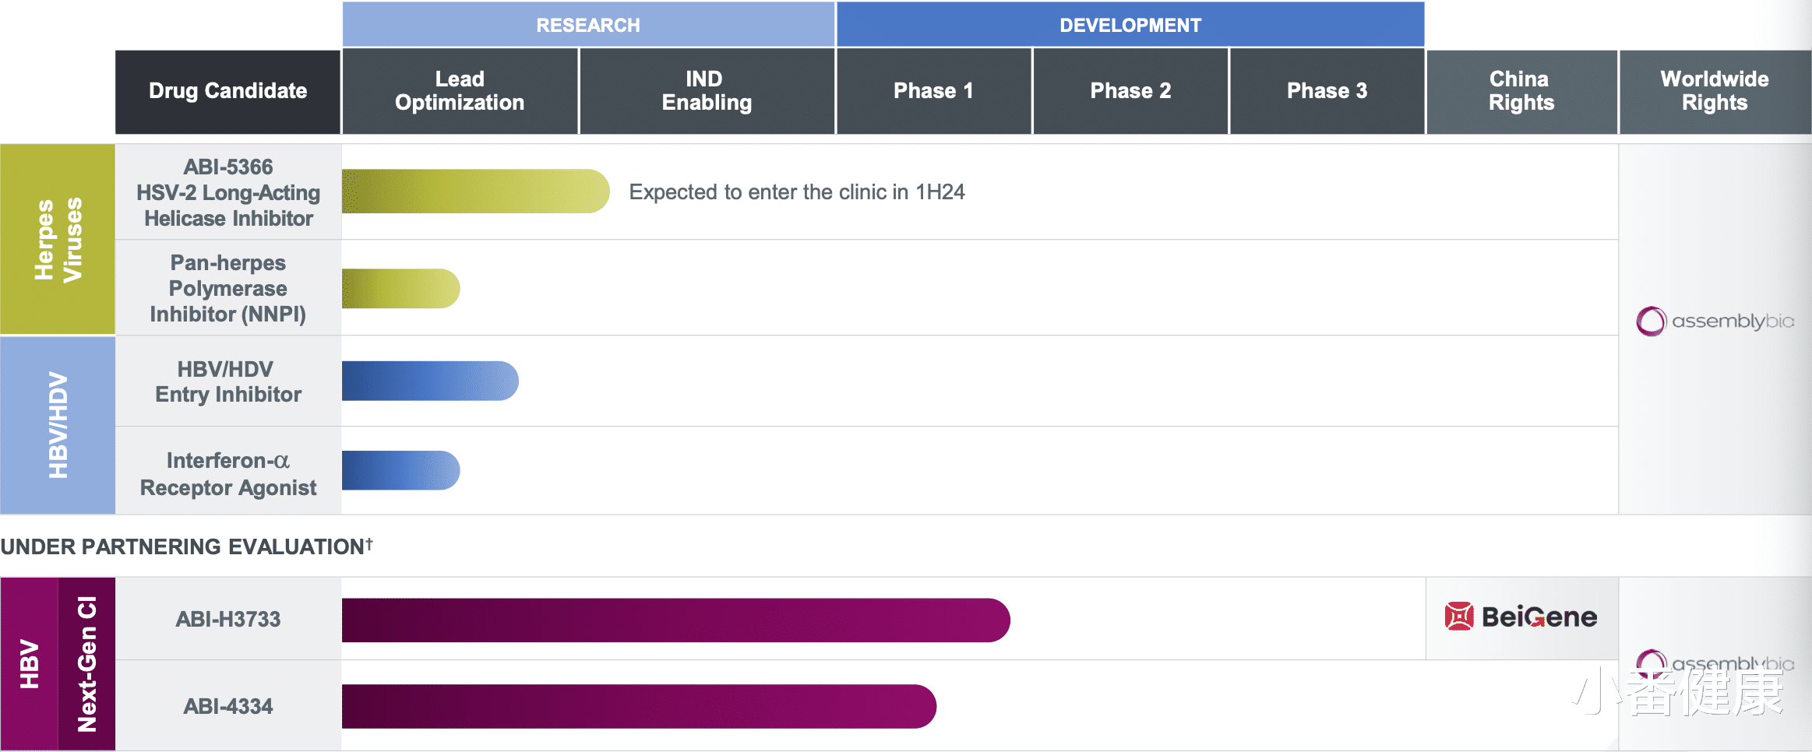Click the Pan-herpes Polymerase Inhibitor candidate name
Viewport: 1812px width, 752px height.
228,288
